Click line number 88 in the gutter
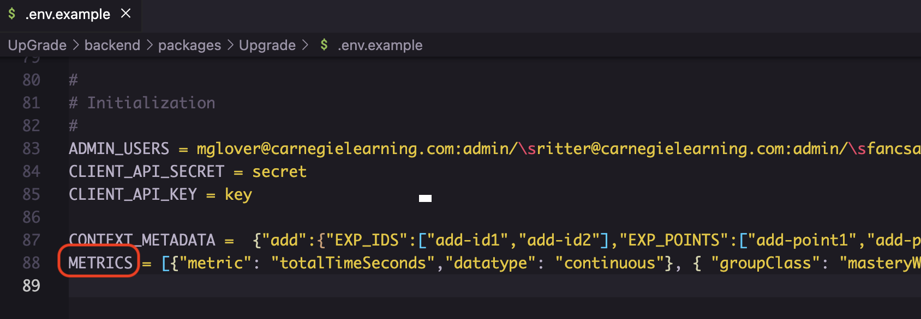This screenshot has height=319, width=921. 31,263
